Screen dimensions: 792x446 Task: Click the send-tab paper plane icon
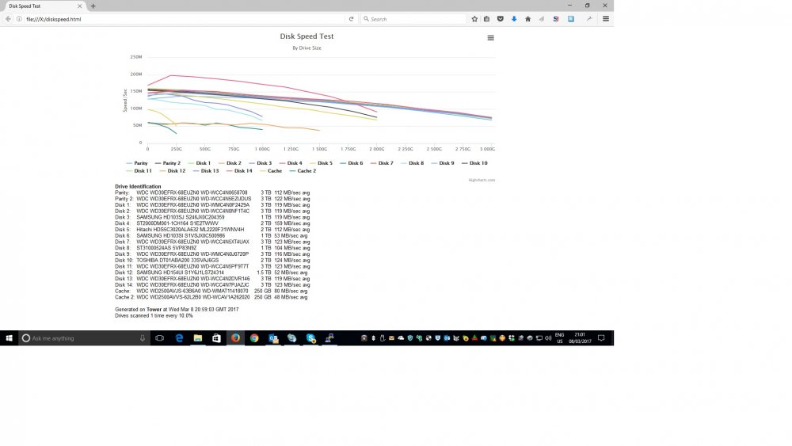pos(542,19)
